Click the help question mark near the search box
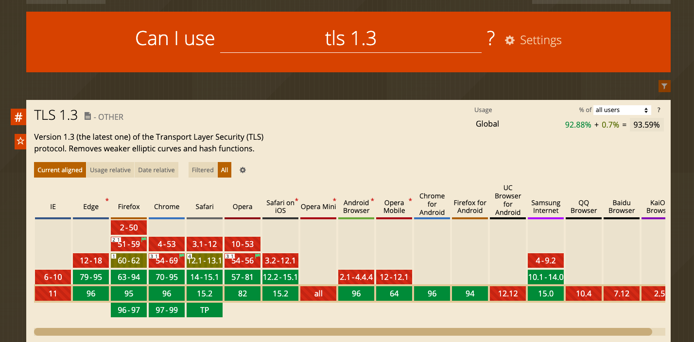 [491, 38]
